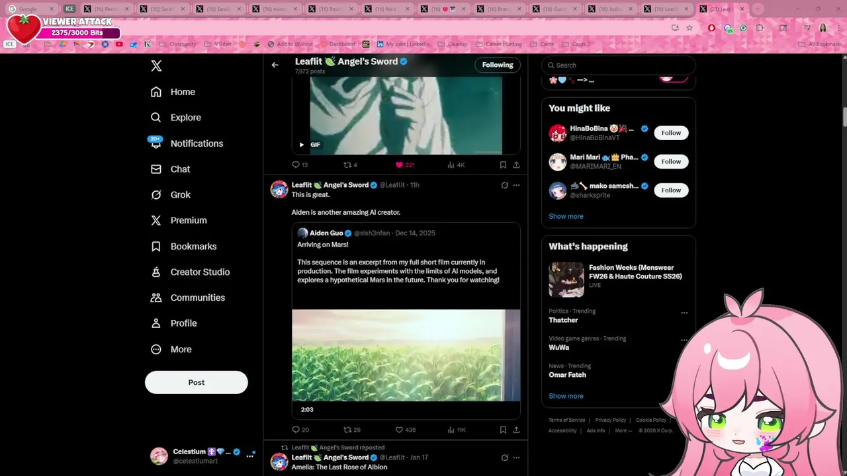847x476 pixels.
Task: Open Grok actions on the Jan 17 post
Action: (504, 457)
